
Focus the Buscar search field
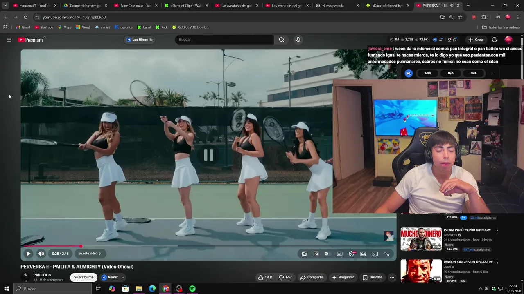coord(224,40)
